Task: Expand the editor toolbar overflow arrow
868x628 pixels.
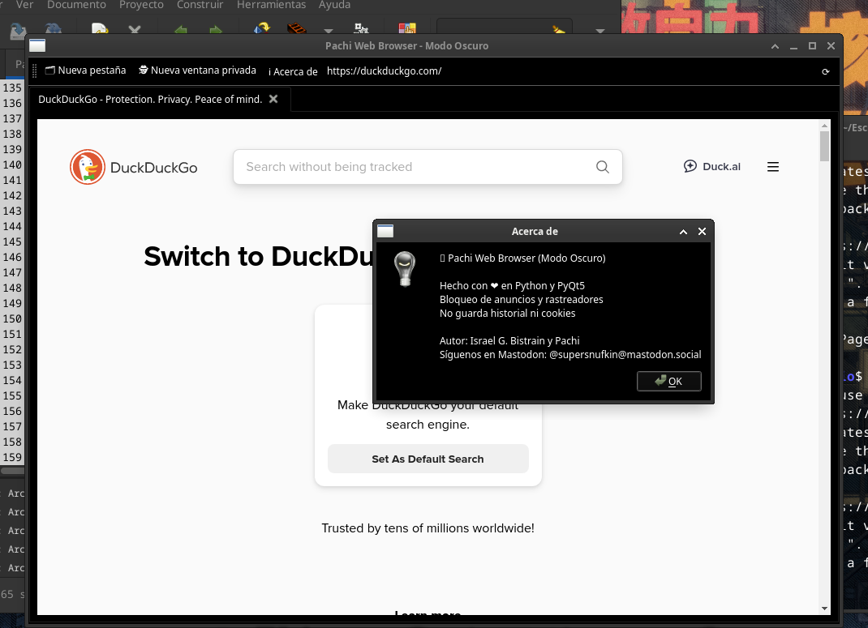Action: (x=599, y=31)
